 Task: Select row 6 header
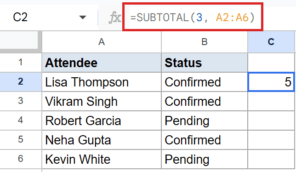20,159
